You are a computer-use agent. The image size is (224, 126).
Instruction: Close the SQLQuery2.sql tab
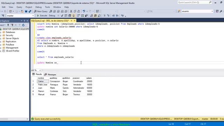75,21
